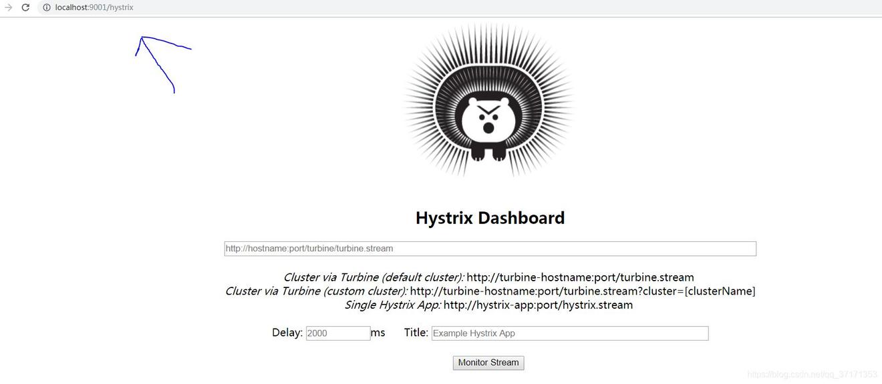This screenshot has width=882, height=384.
Task: Click the example URL ending in cluster=[clusterName]
Action: [583, 291]
